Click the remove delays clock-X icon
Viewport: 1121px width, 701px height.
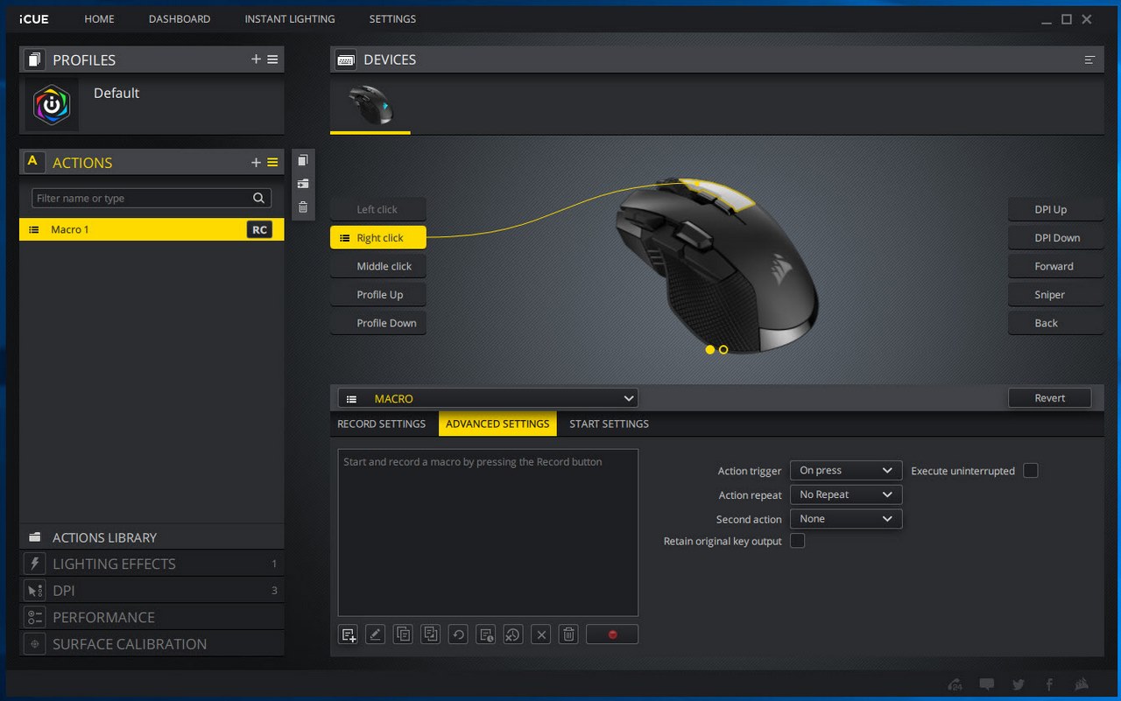point(513,634)
